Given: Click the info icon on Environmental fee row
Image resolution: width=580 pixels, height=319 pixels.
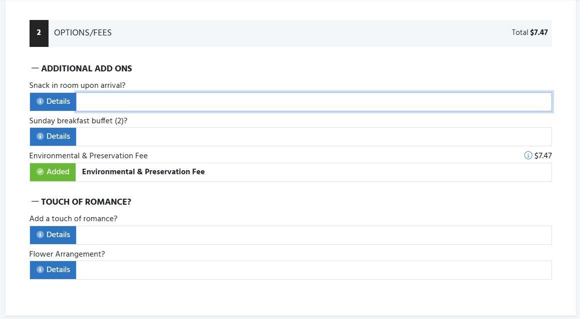Looking at the screenshot, I should pyautogui.click(x=527, y=156).
